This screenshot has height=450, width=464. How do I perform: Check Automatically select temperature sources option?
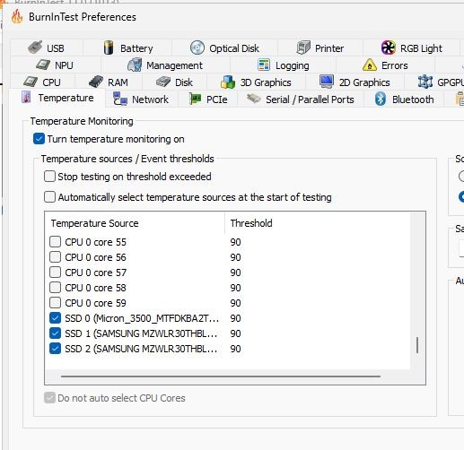(49, 197)
